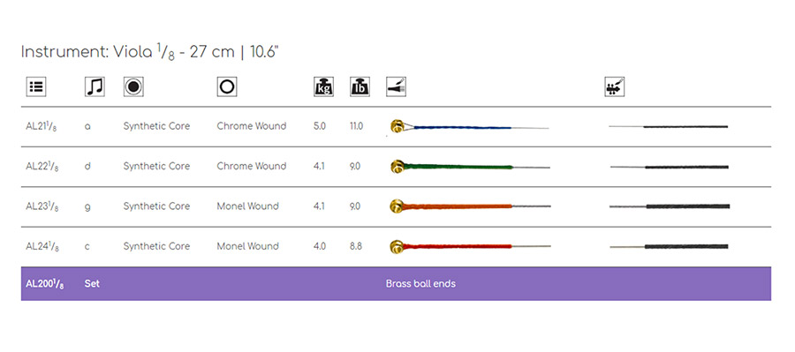
Task: Click the kg weight tension icon
Action: click(x=323, y=86)
